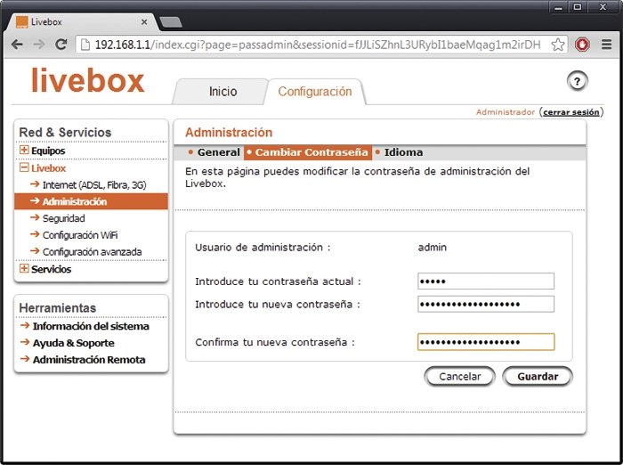Screen dimensions: 623x465
Task: Open Información del sistema
Action: tap(91, 326)
